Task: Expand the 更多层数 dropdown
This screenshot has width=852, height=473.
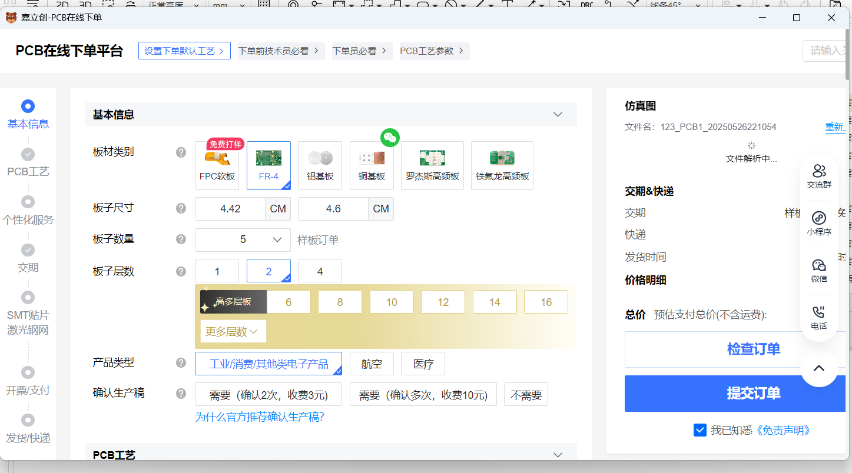Action: coord(233,331)
